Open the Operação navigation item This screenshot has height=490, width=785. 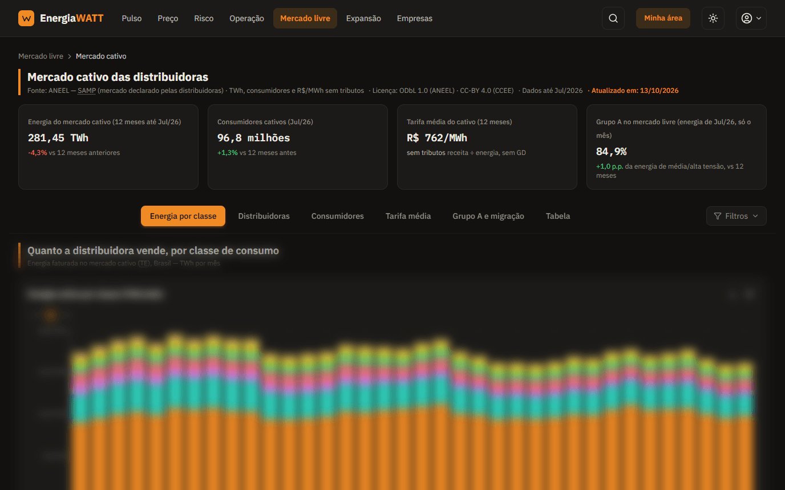pos(246,18)
